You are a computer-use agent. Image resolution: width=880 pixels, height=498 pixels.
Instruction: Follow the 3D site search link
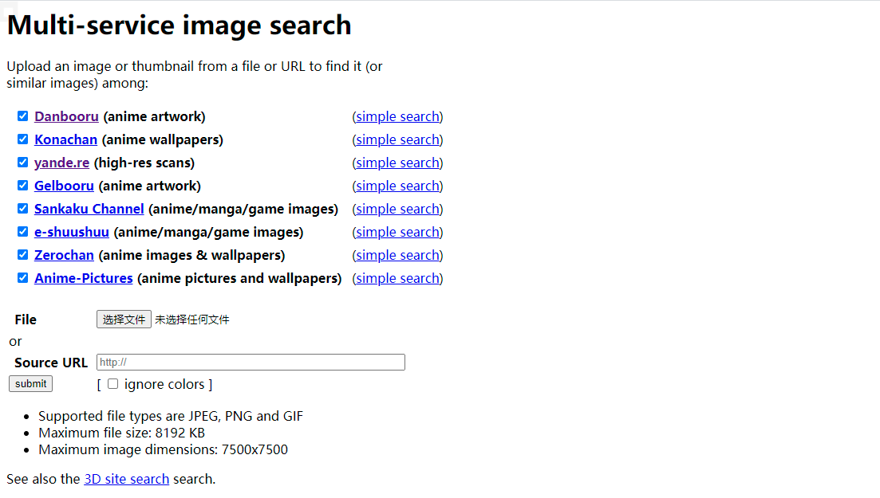[126, 479]
